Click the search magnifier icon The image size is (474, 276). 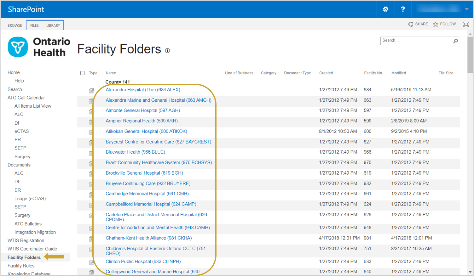click(x=455, y=41)
